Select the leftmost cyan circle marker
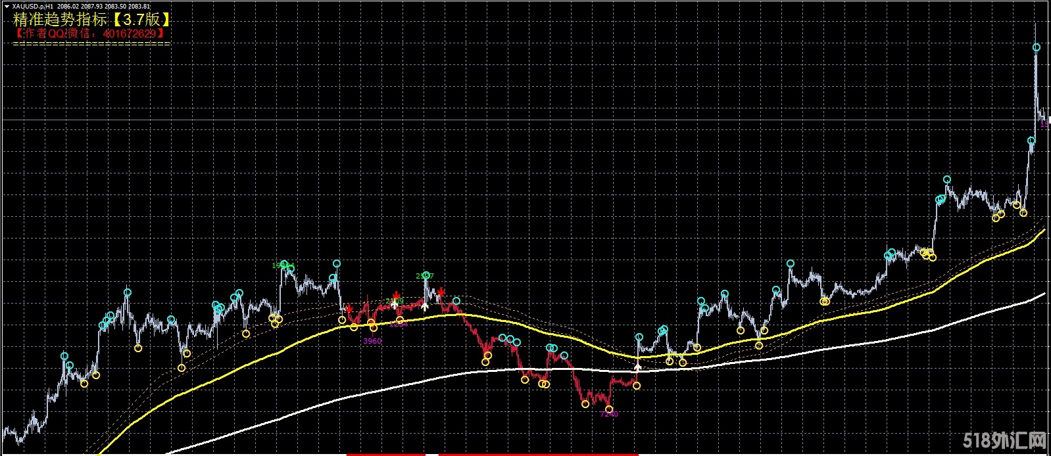1051x456 pixels. (x=64, y=356)
